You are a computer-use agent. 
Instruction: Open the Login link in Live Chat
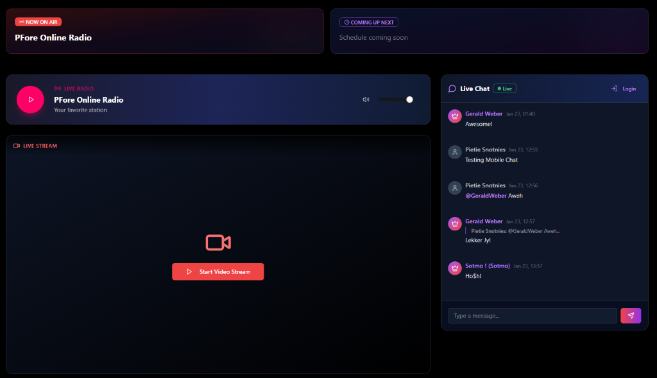click(x=629, y=89)
